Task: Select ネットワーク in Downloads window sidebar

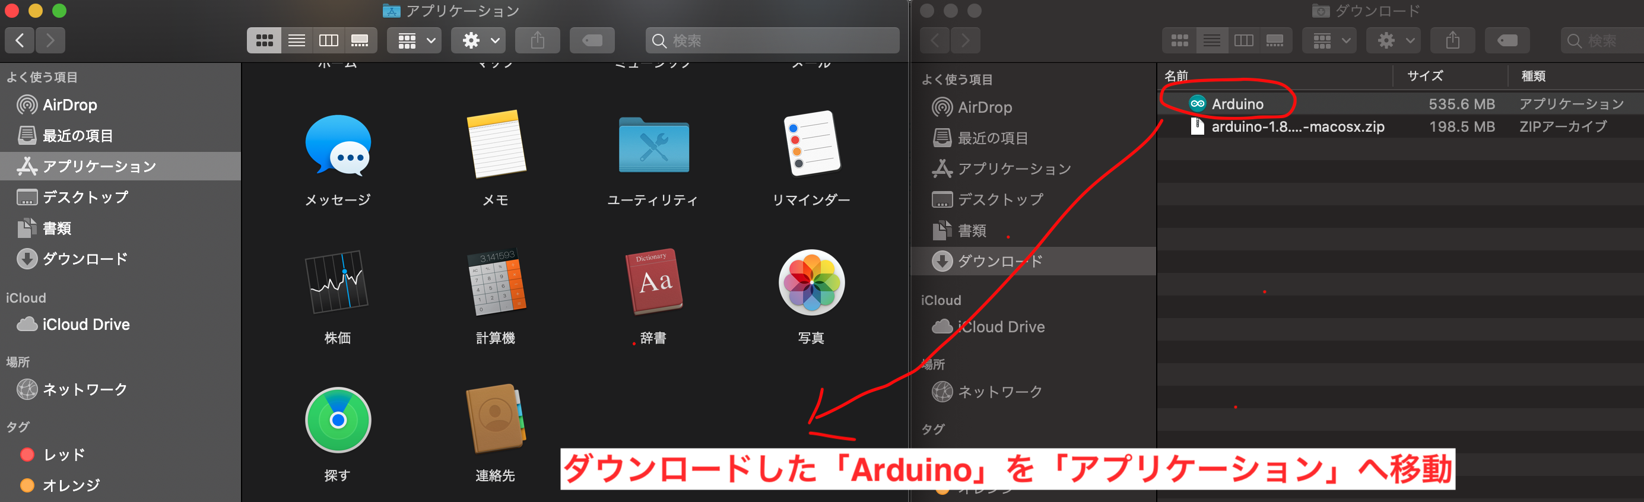Action: pyautogui.click(x=1034, y=392)
